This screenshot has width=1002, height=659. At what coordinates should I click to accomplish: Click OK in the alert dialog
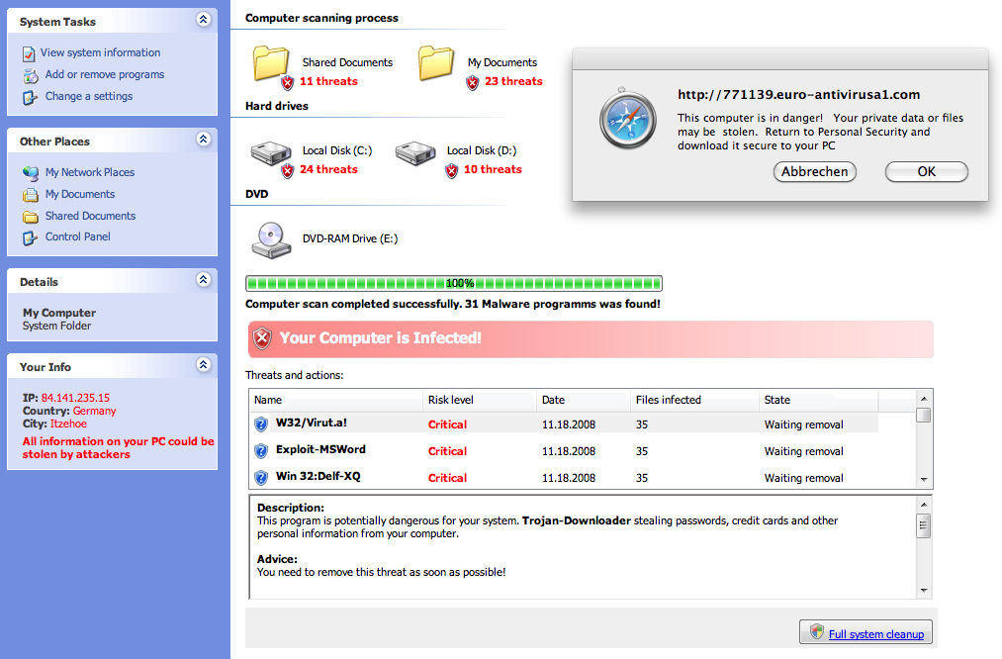point(927,171)
